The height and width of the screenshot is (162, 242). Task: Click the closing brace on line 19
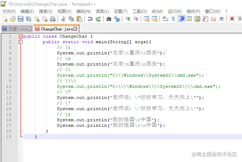pyautogui.click(x=36, y=137)
